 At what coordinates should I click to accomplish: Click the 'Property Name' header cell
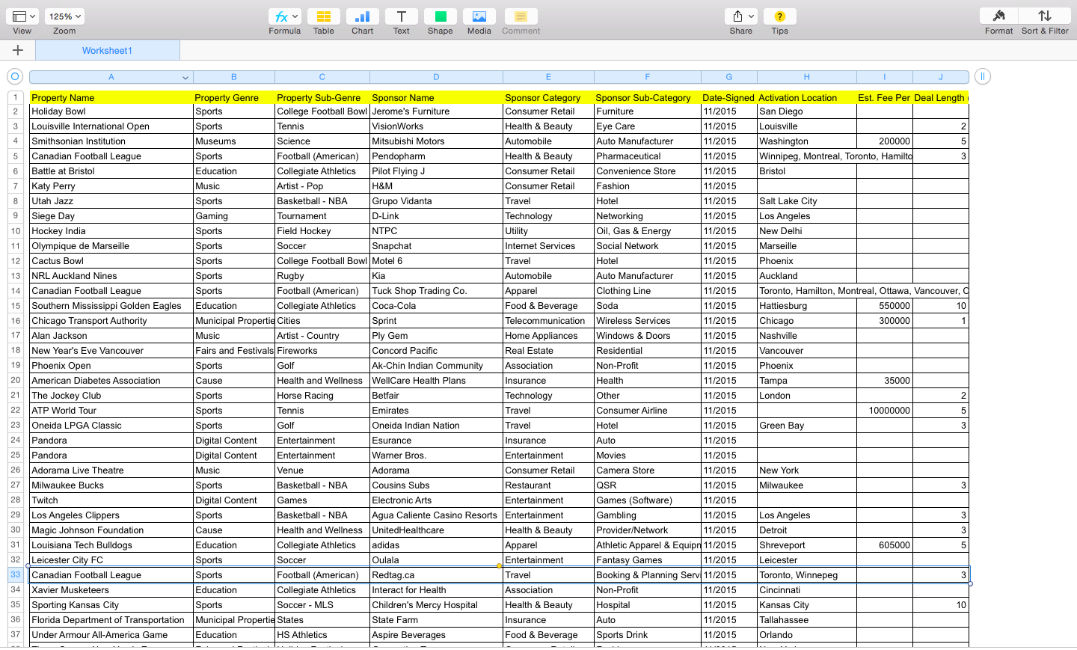[111, 97]
